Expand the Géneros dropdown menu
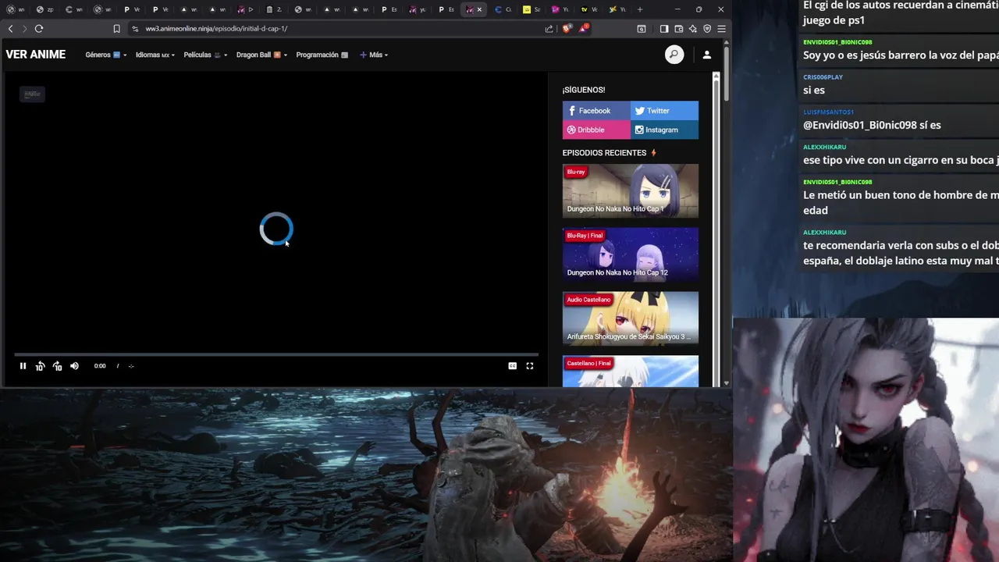999x562 pixels. [x=105, y=55]
